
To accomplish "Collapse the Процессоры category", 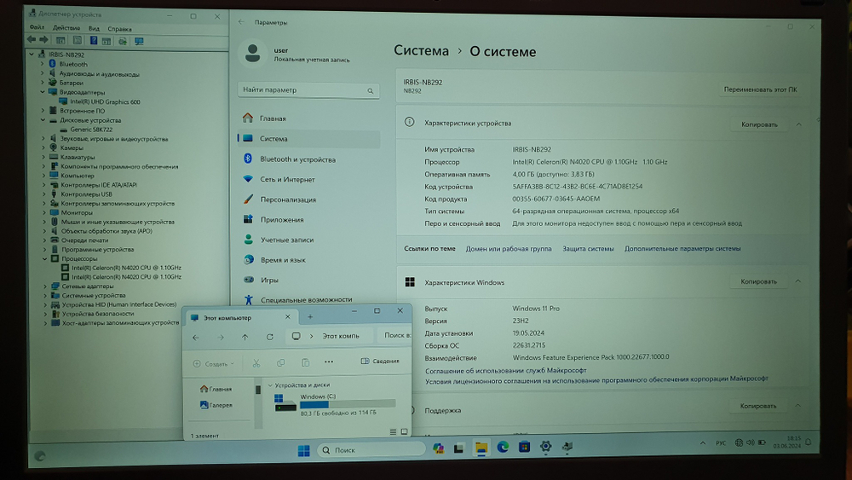I will coord(44,258).
